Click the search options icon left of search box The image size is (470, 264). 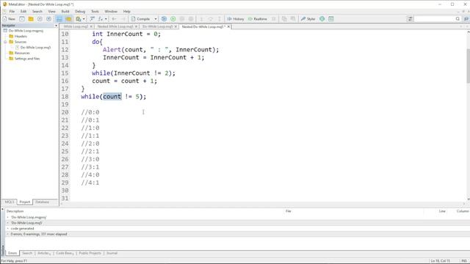coord(410,19)
